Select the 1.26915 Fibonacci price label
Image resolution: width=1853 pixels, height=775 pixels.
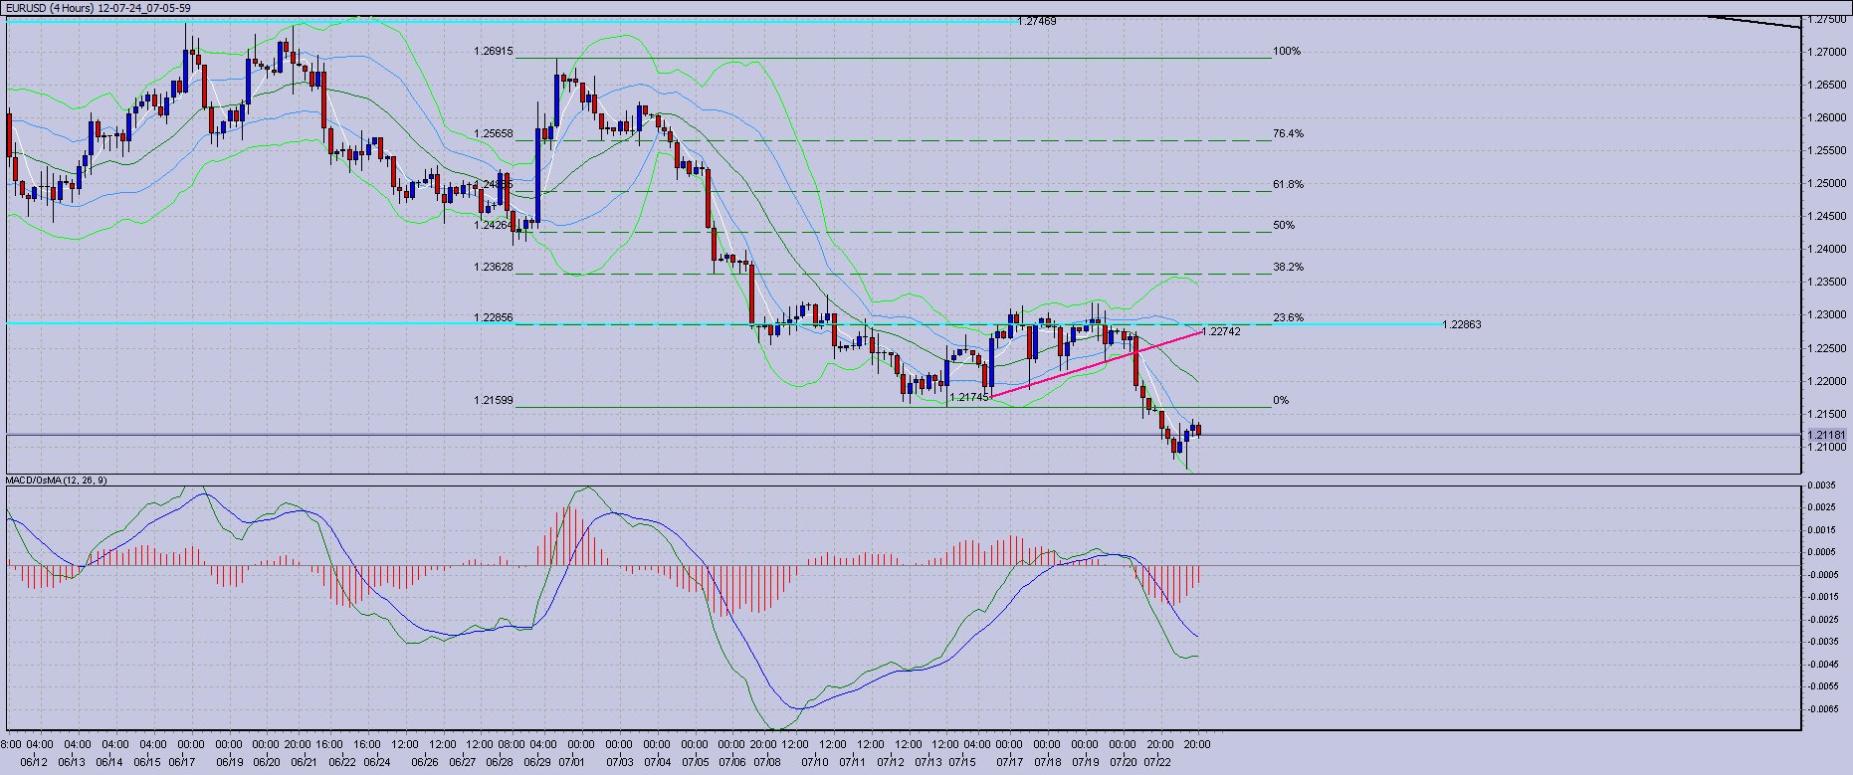click(x=494, y=52)
